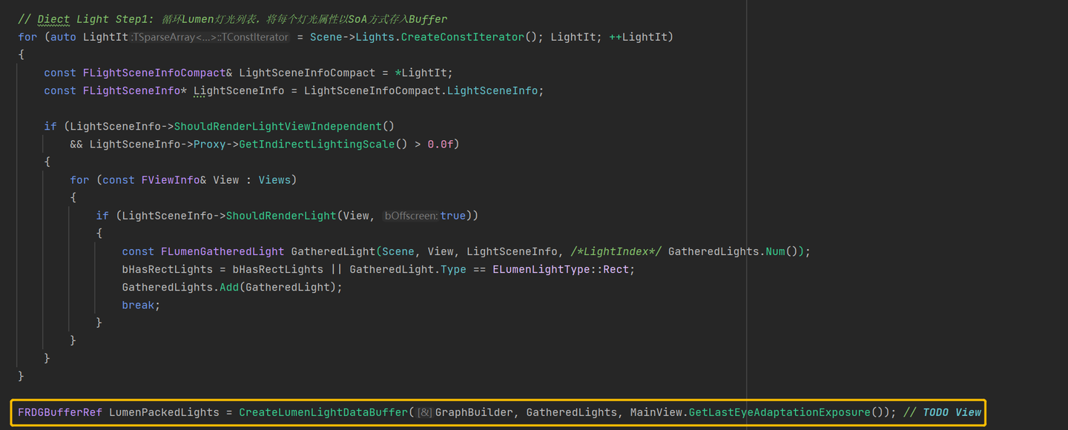Screen dimensions: 1068x430
Task: Click the break statement
Action: [x=141, y=305]
